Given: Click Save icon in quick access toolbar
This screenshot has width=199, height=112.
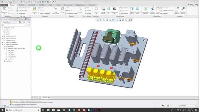Looking at the screenshot, I should (x=11, y=2).
